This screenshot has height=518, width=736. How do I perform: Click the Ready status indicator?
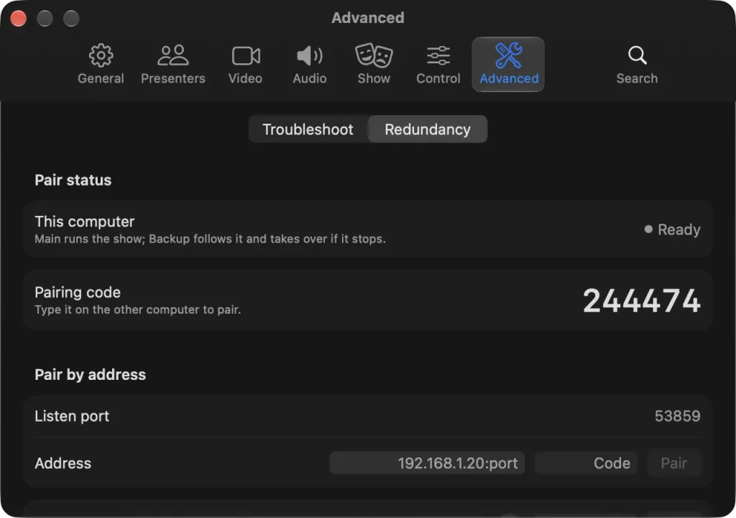point(672,230)
